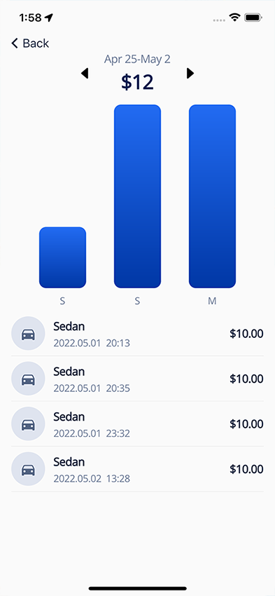
Task: Tap the Back chevron icon
Action: [15, 43]
